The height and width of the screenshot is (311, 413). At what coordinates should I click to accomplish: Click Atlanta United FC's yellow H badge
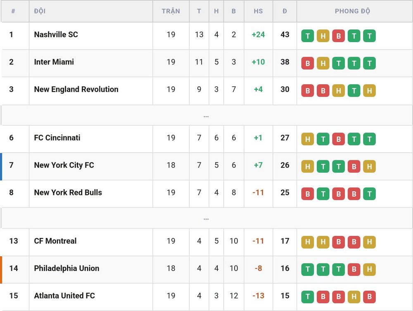coord(354,297)
